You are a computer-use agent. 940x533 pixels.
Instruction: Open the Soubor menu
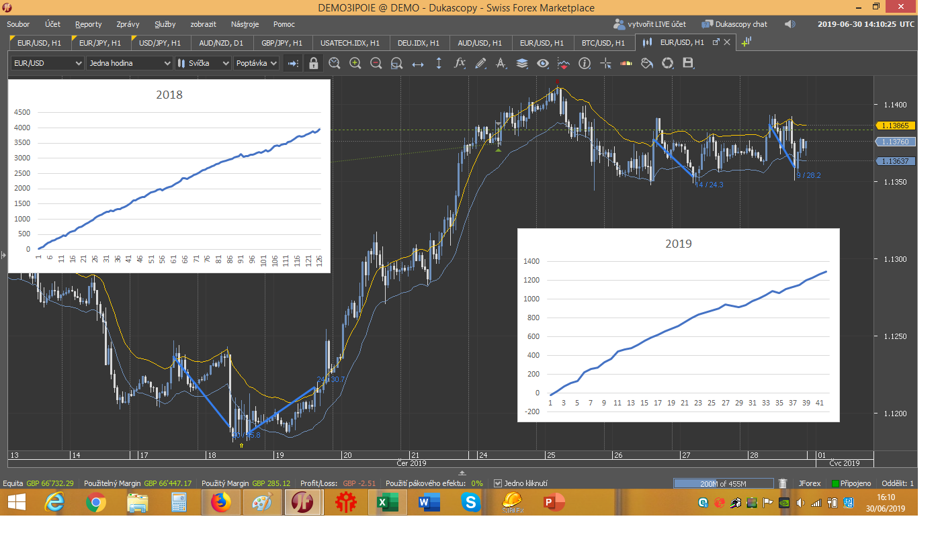[18, 24]
